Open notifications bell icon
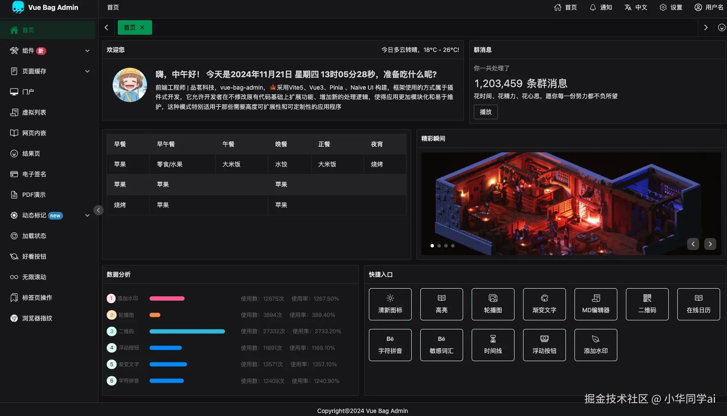727x416 pixels. click(x=592, y=7)
